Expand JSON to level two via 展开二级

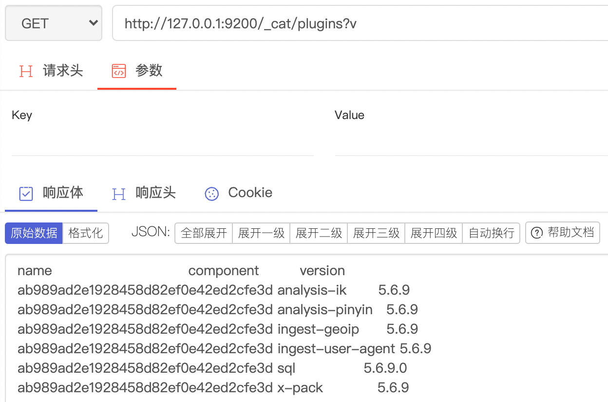(x=319, y=233)
